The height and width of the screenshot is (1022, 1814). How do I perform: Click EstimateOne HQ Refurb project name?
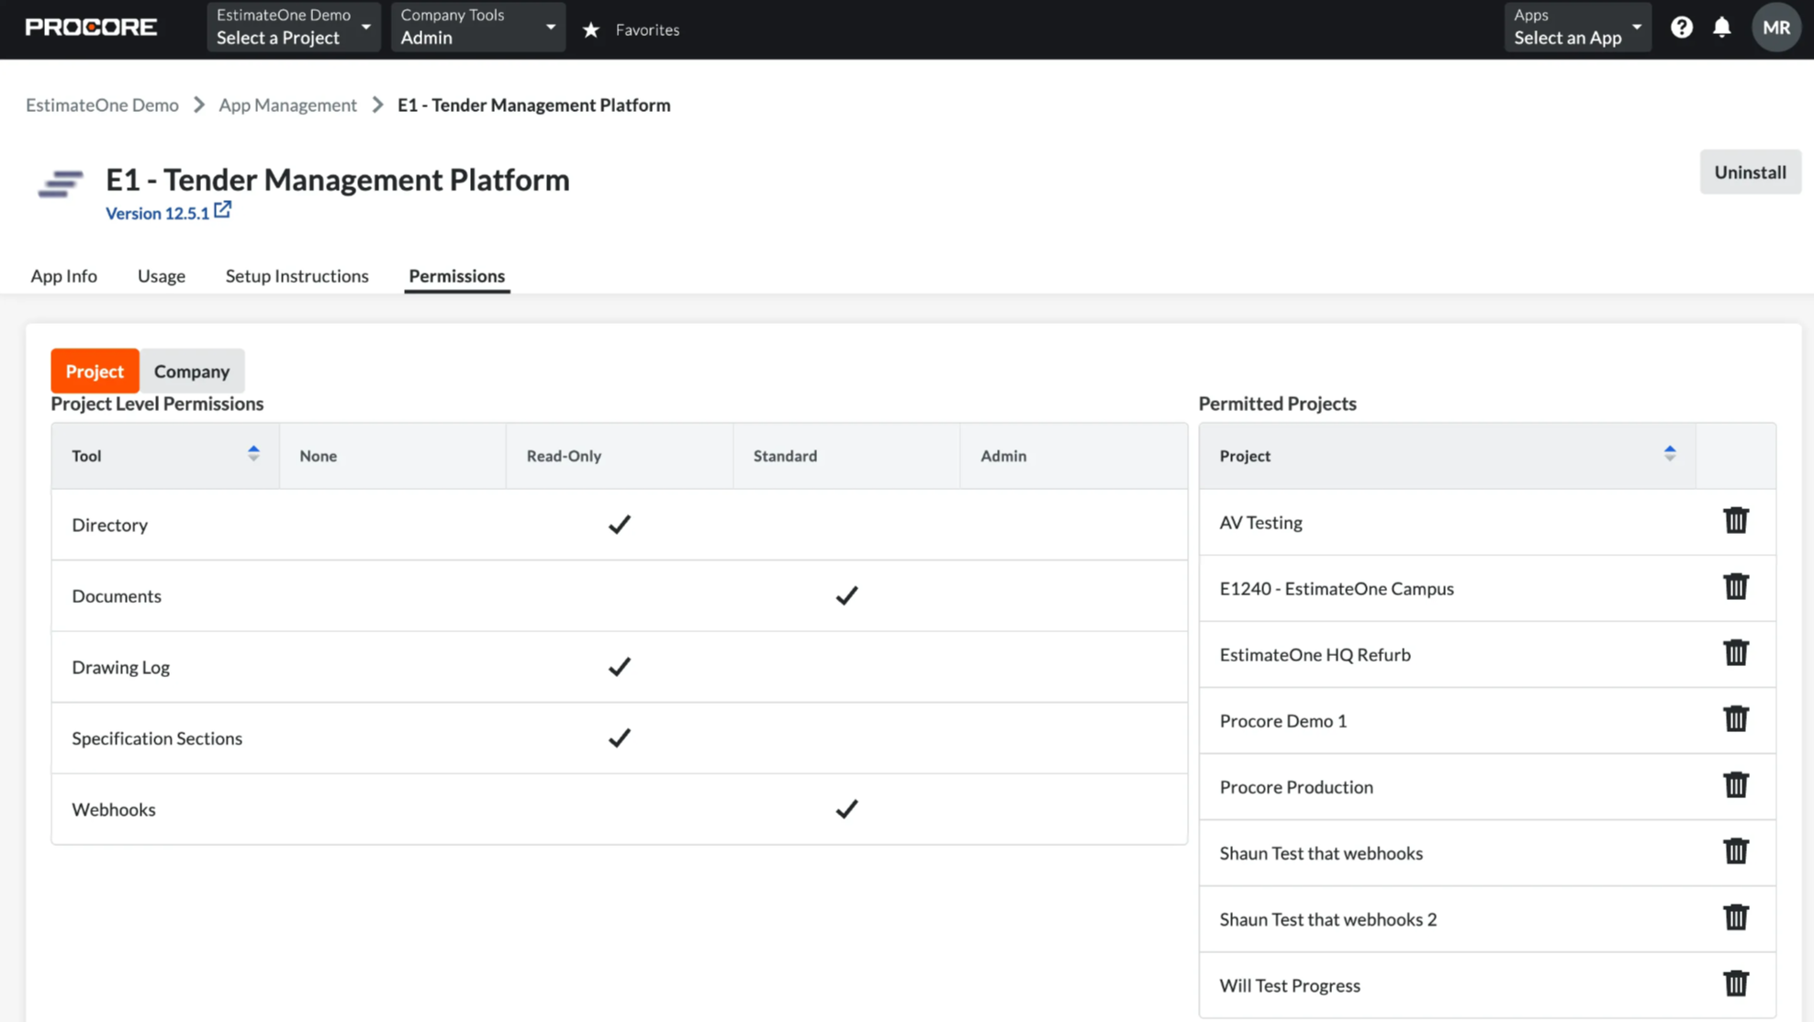point(1315,654)
